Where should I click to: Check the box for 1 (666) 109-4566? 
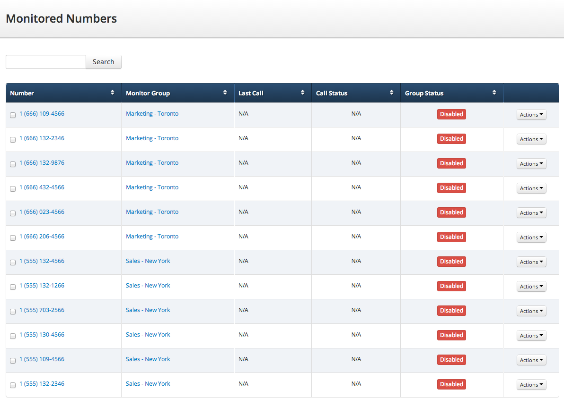tap(13, 115)
